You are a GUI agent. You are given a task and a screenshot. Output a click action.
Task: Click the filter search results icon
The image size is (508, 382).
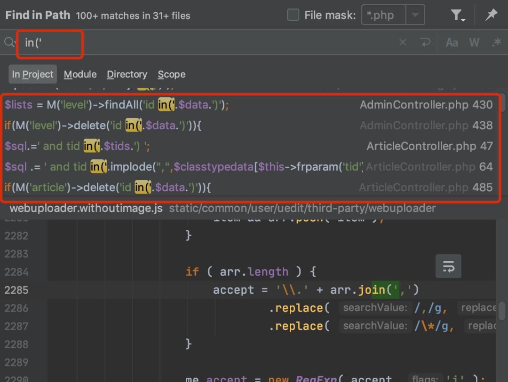click(x=457, y=16)
